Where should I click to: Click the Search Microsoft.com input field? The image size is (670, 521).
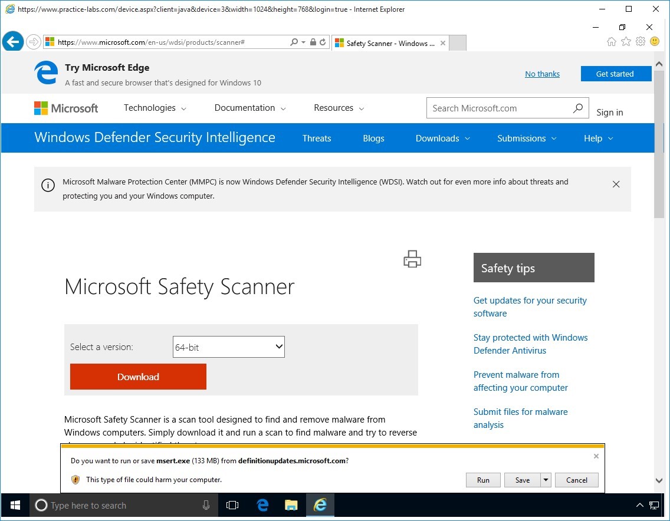click(x=498, y=108)
